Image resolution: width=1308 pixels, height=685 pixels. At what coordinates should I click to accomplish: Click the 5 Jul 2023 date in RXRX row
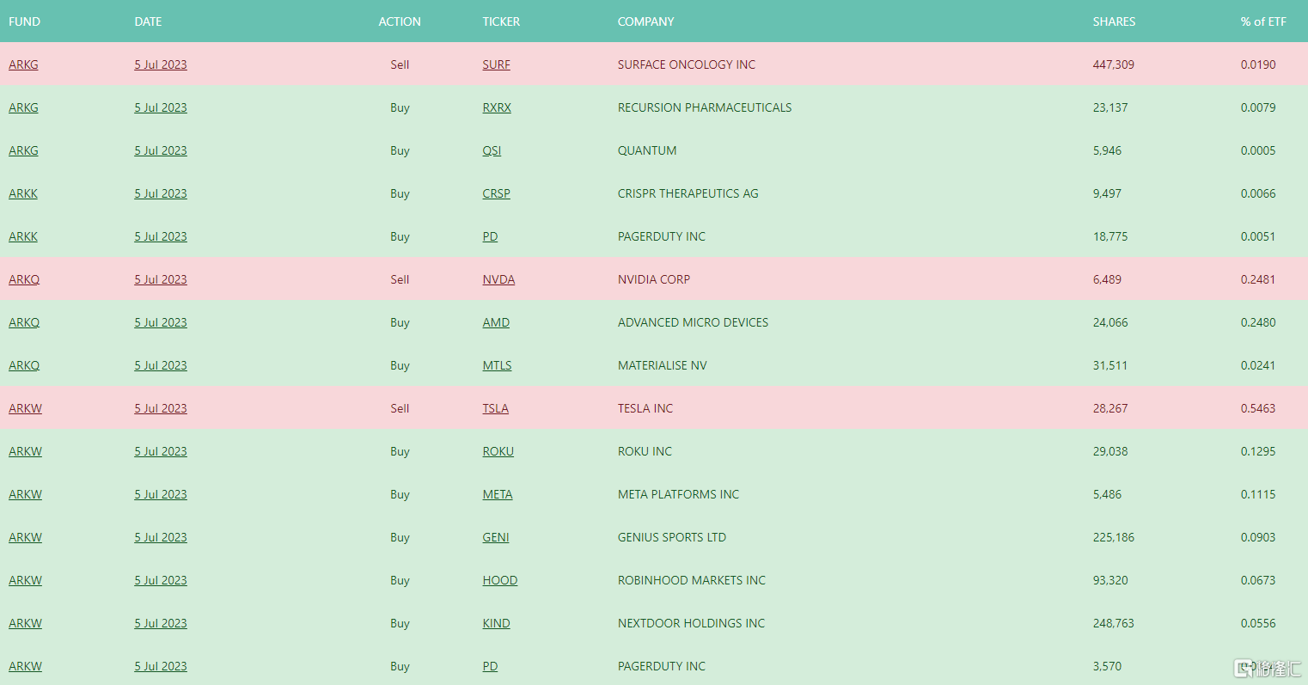click(x=161, y=107)
